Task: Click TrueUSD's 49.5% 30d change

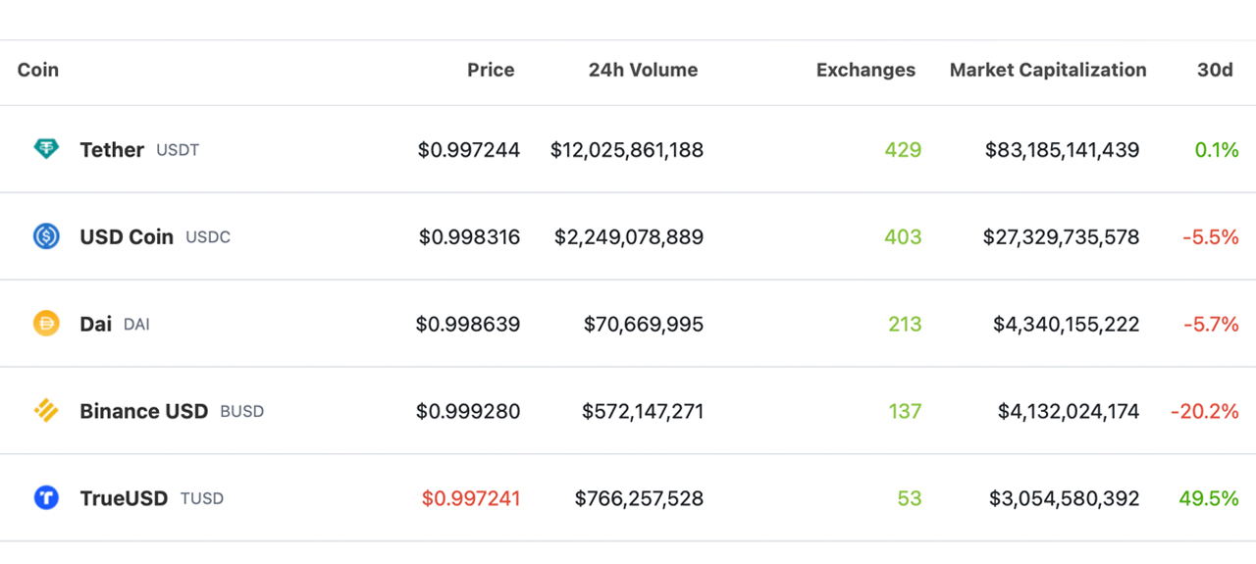Action: [1209, 498]
